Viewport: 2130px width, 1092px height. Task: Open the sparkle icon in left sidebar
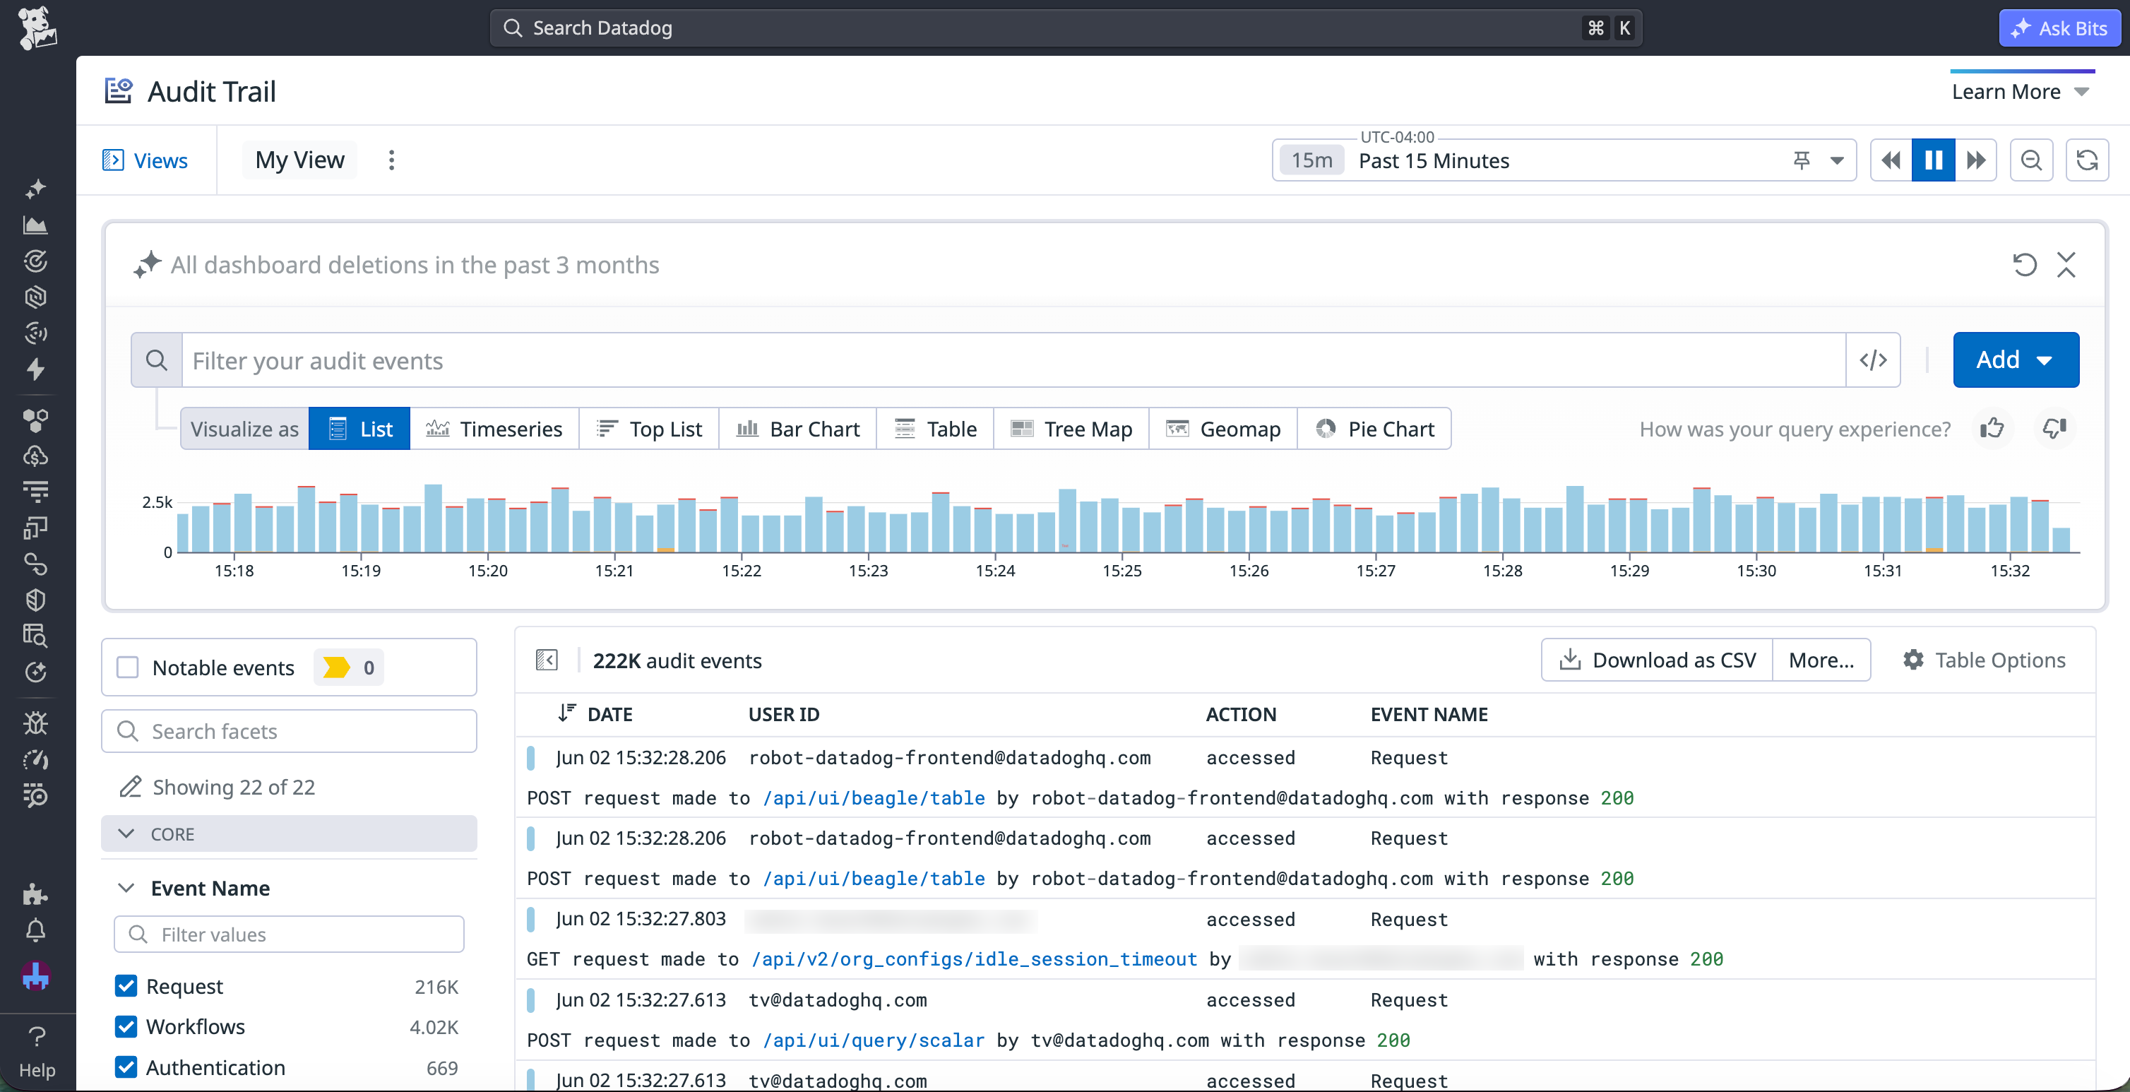tap(35, 189)
